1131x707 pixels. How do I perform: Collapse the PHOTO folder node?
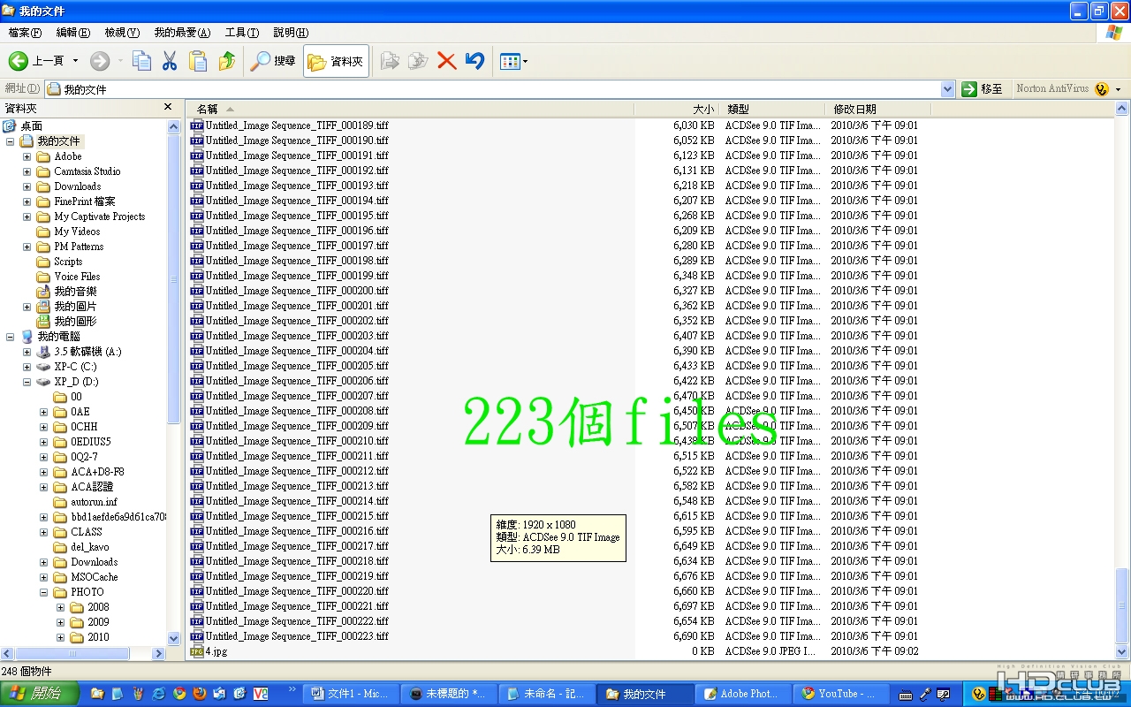[43, 592]
